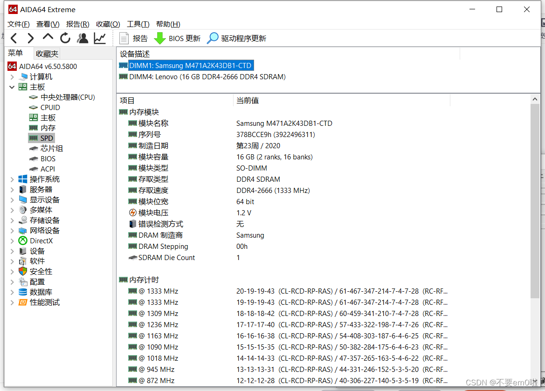This screenshot has width=545, height=391.
Task: Click the 服务器 server icon
Action: [x=23, y=189]
